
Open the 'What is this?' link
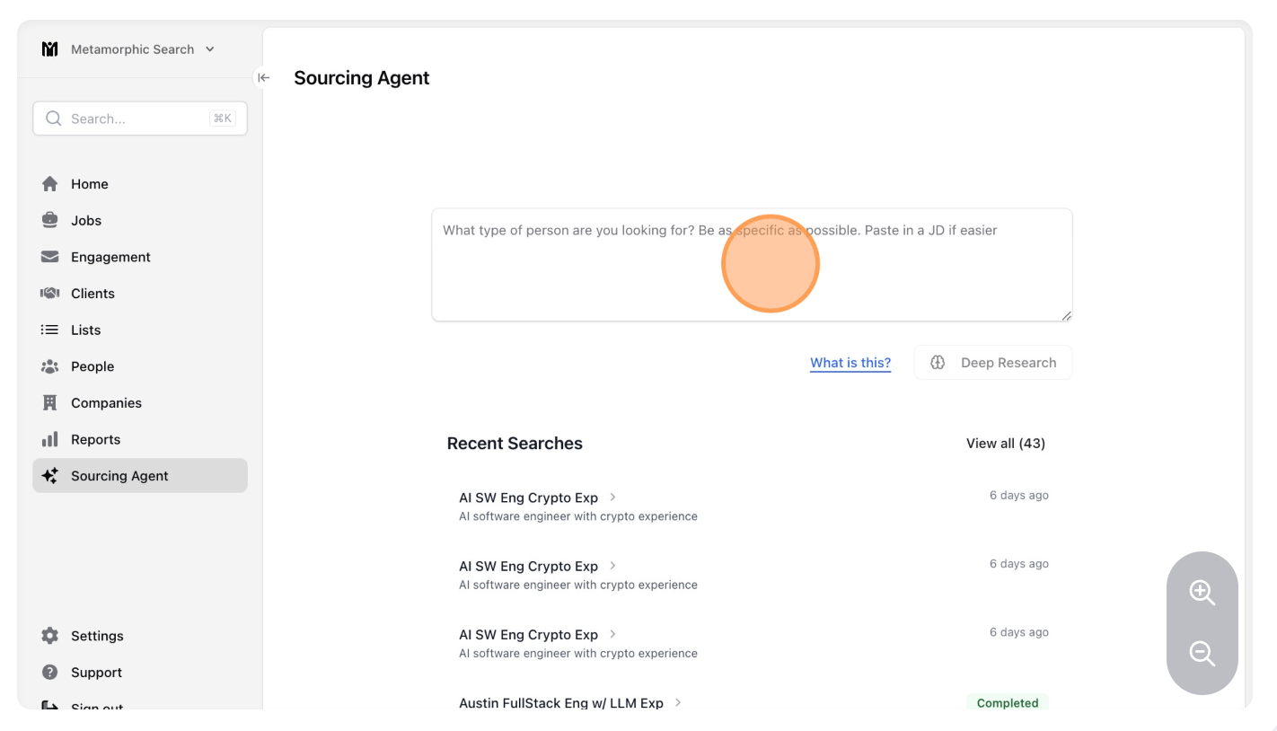click(x=850, y=363)
